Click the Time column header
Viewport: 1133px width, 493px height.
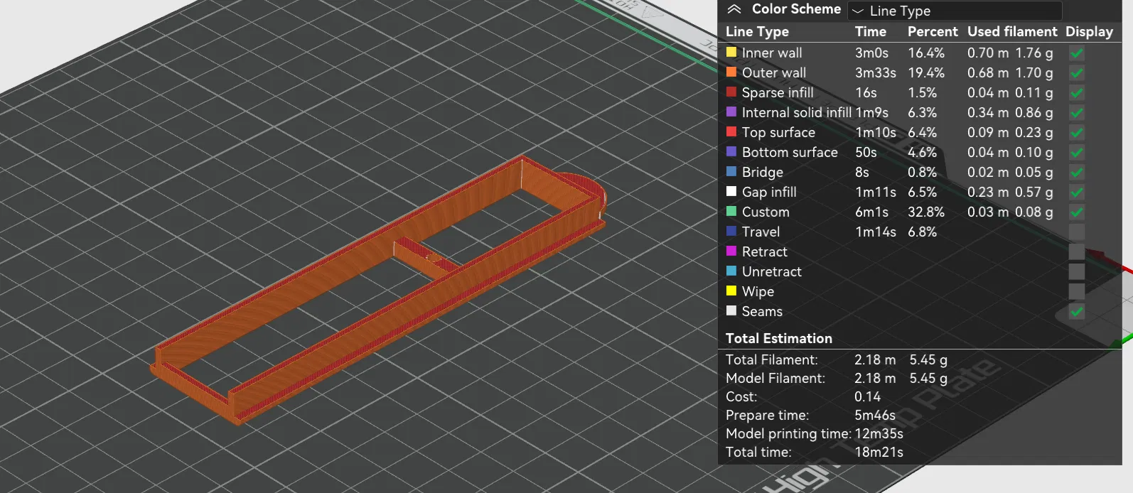871,32
